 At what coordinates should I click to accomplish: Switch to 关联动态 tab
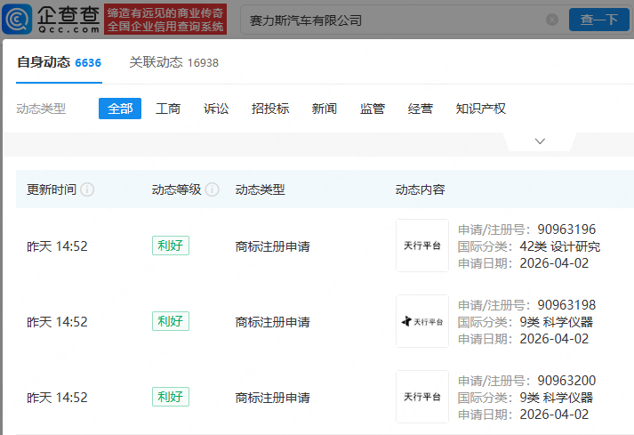pyautogui.click(x=173, y=62)
